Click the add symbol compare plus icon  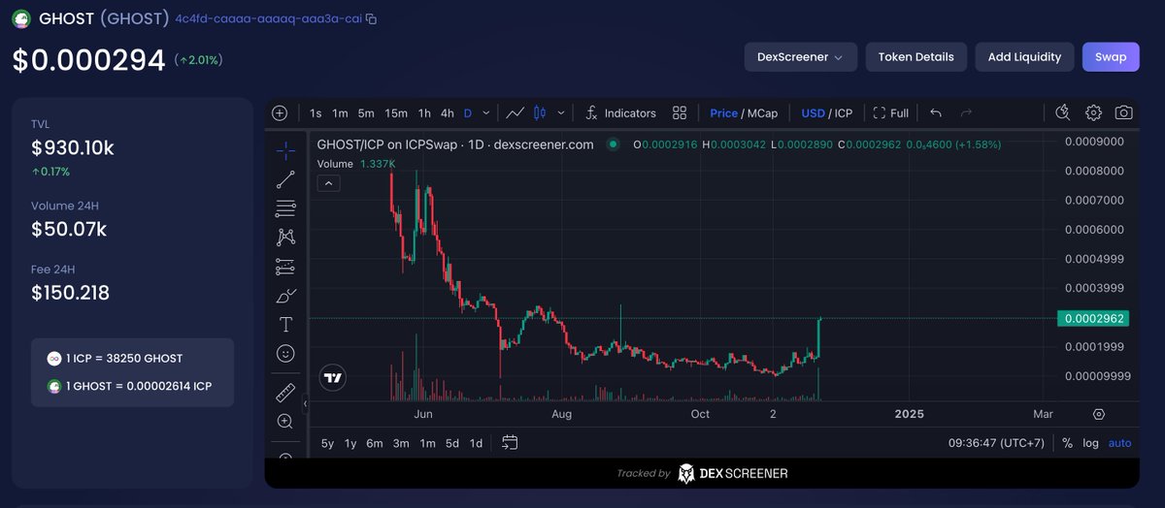tap(280, 113)
